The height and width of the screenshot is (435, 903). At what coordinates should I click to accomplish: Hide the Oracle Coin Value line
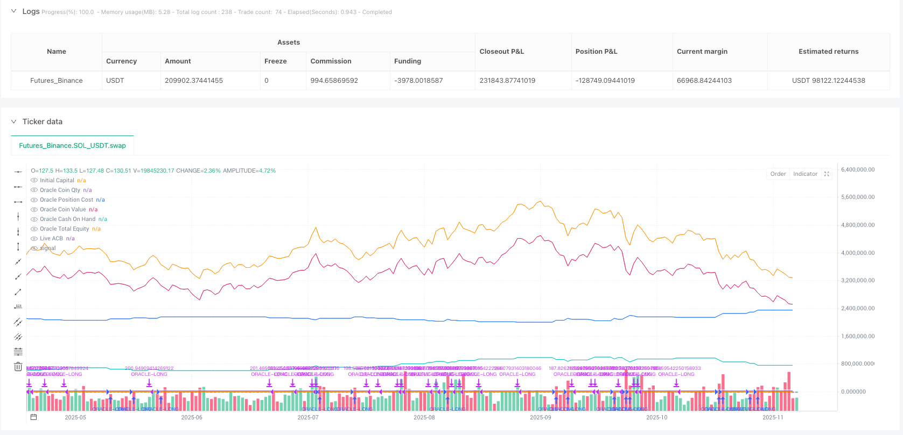point(34,210)
